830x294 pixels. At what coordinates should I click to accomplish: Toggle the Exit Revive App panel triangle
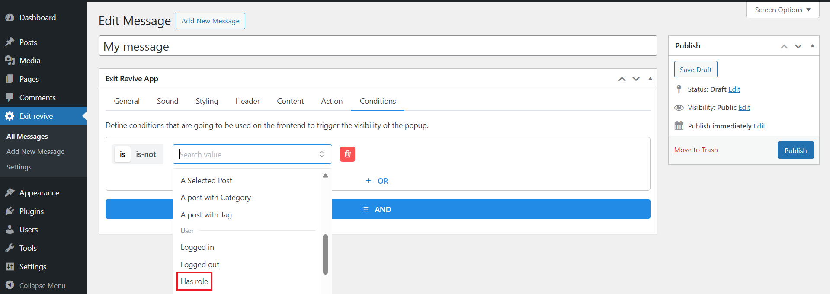(x=650, y=79)
